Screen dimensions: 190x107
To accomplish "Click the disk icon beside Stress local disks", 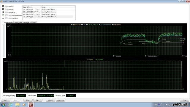I will (x=3, y=18).
